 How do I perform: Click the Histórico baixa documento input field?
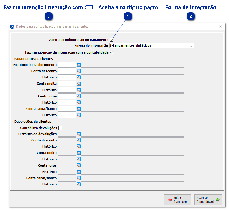pos(66,65)
